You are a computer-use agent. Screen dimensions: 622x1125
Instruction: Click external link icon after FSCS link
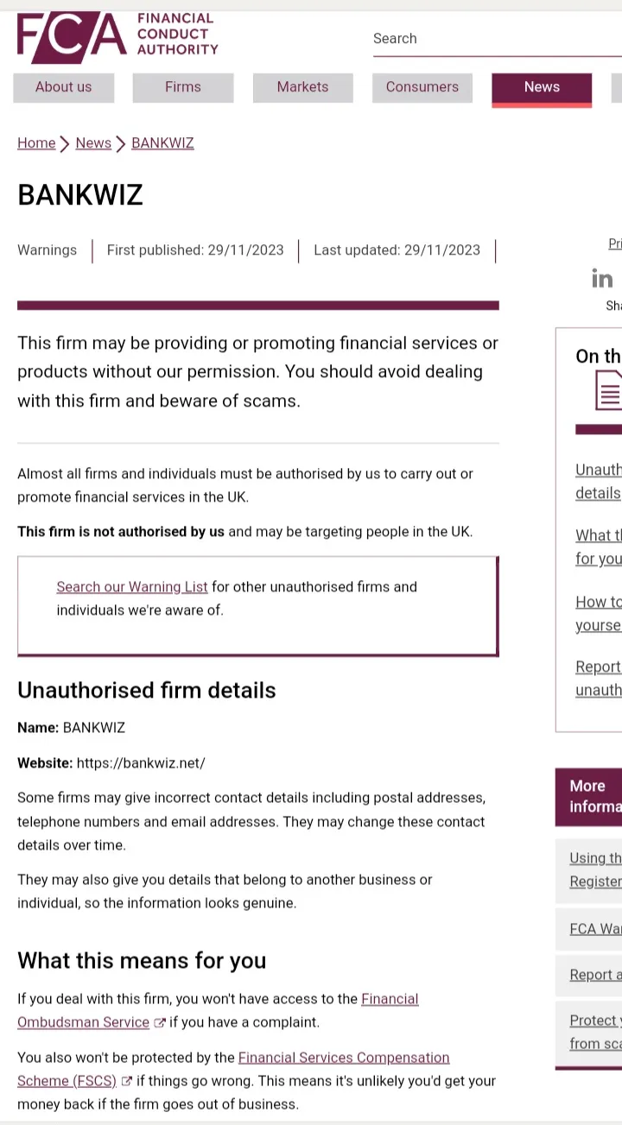tap(127, 1081)
